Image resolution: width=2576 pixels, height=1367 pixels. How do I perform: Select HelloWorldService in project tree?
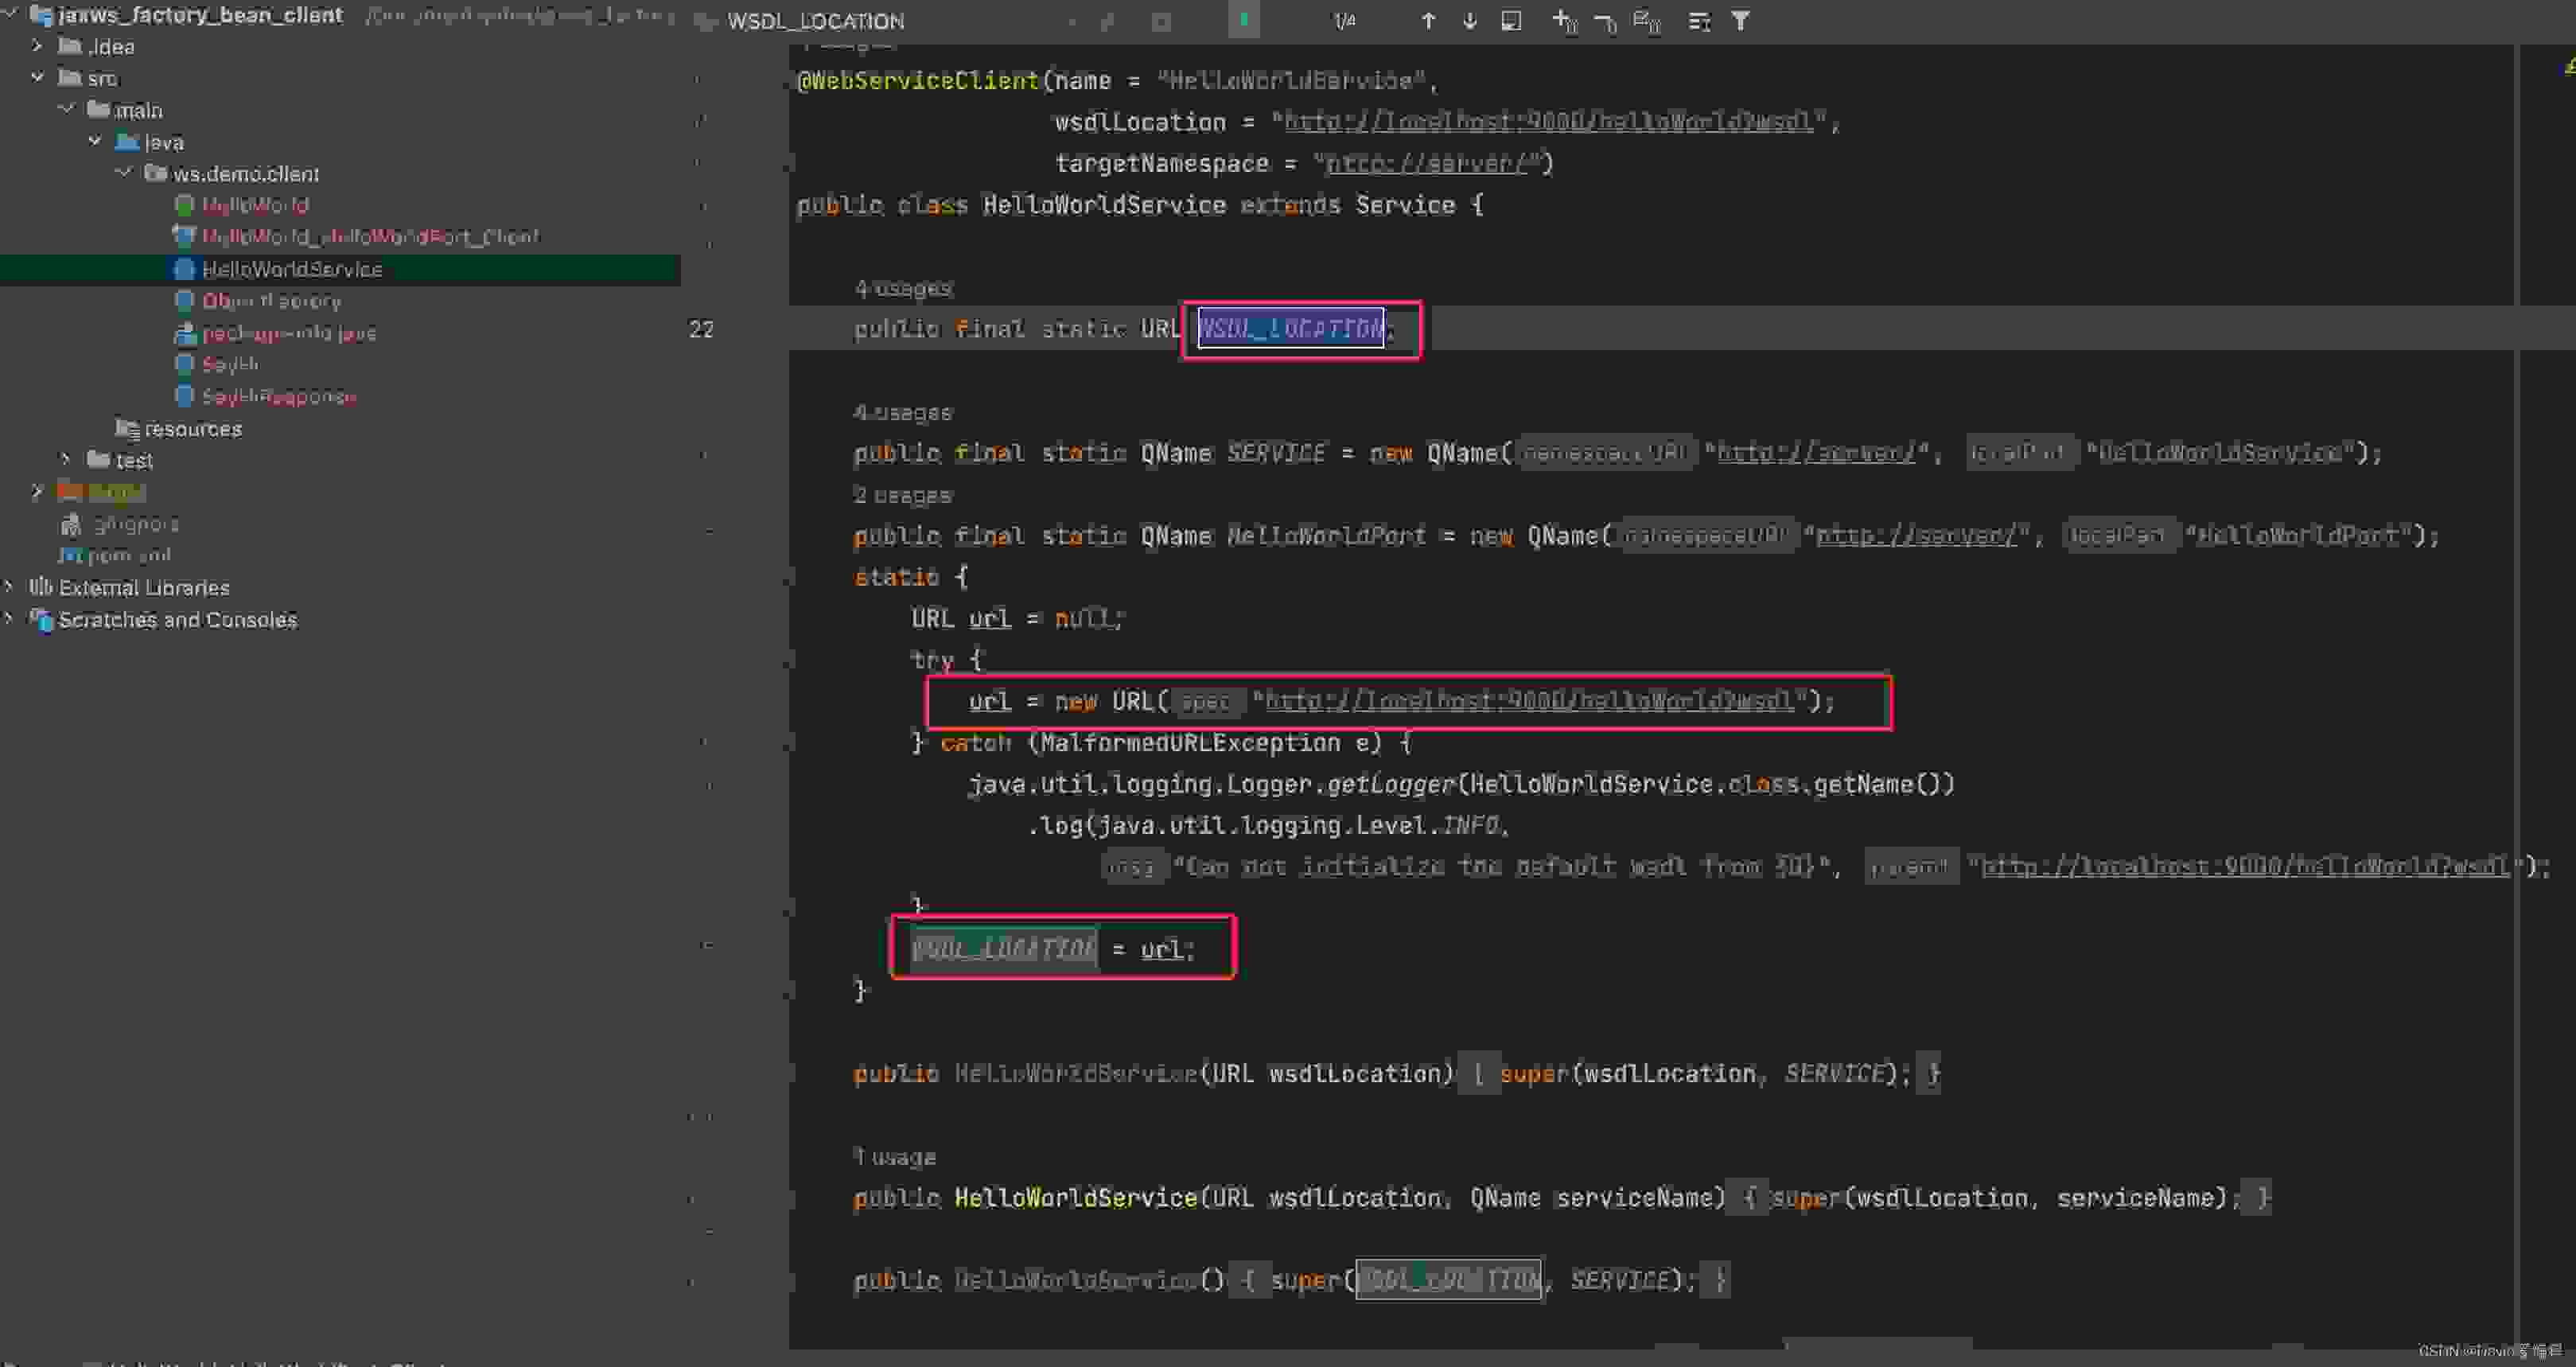292,269
